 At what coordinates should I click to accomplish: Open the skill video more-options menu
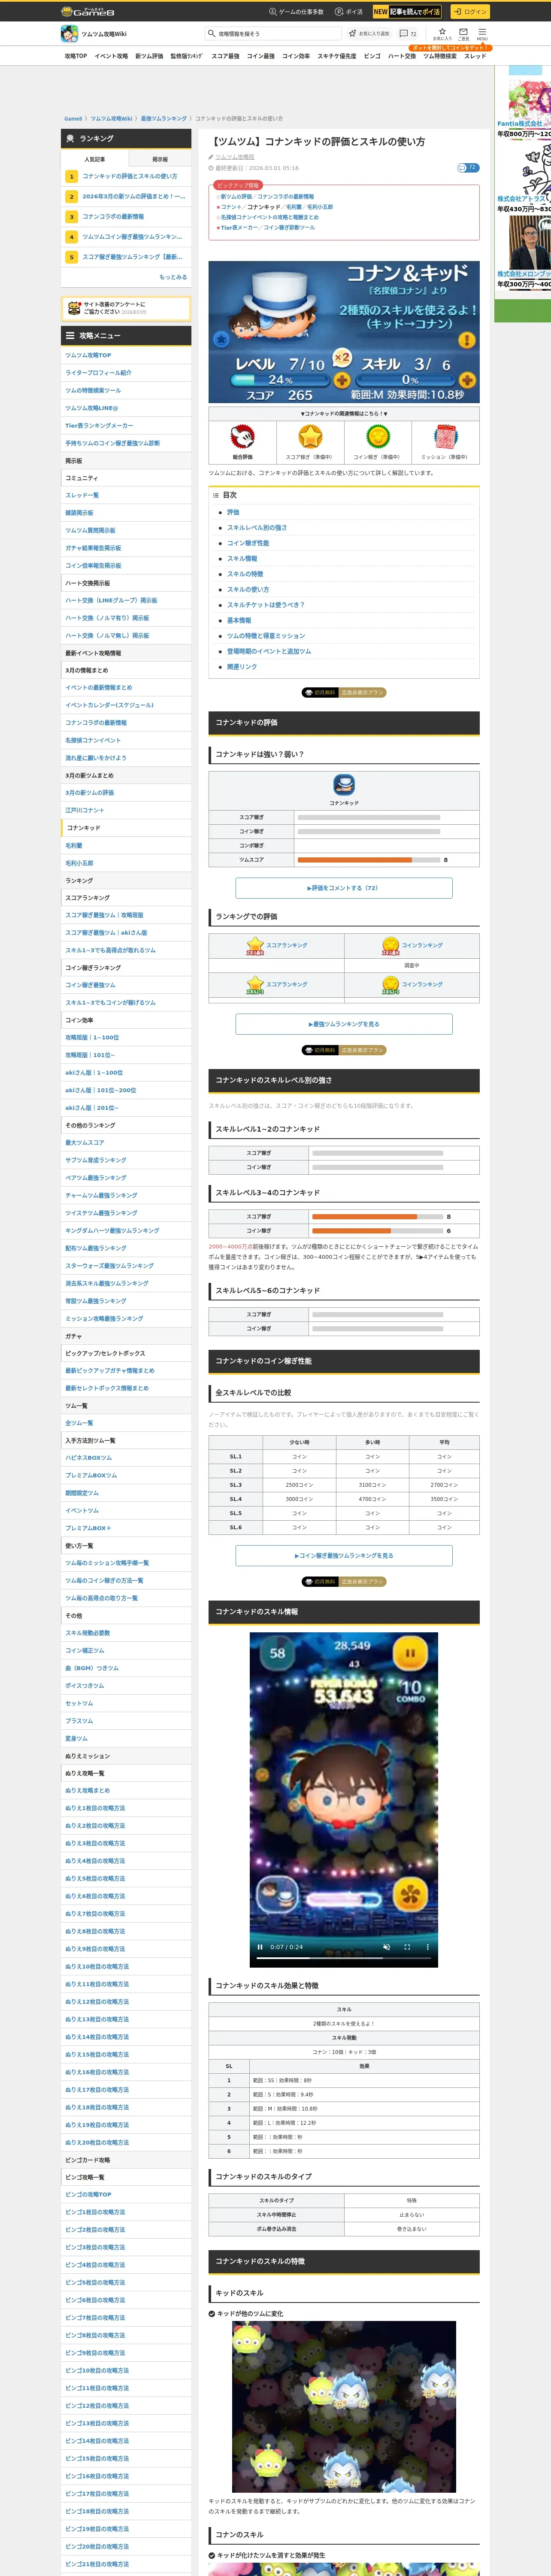(x=427, y=1947)
